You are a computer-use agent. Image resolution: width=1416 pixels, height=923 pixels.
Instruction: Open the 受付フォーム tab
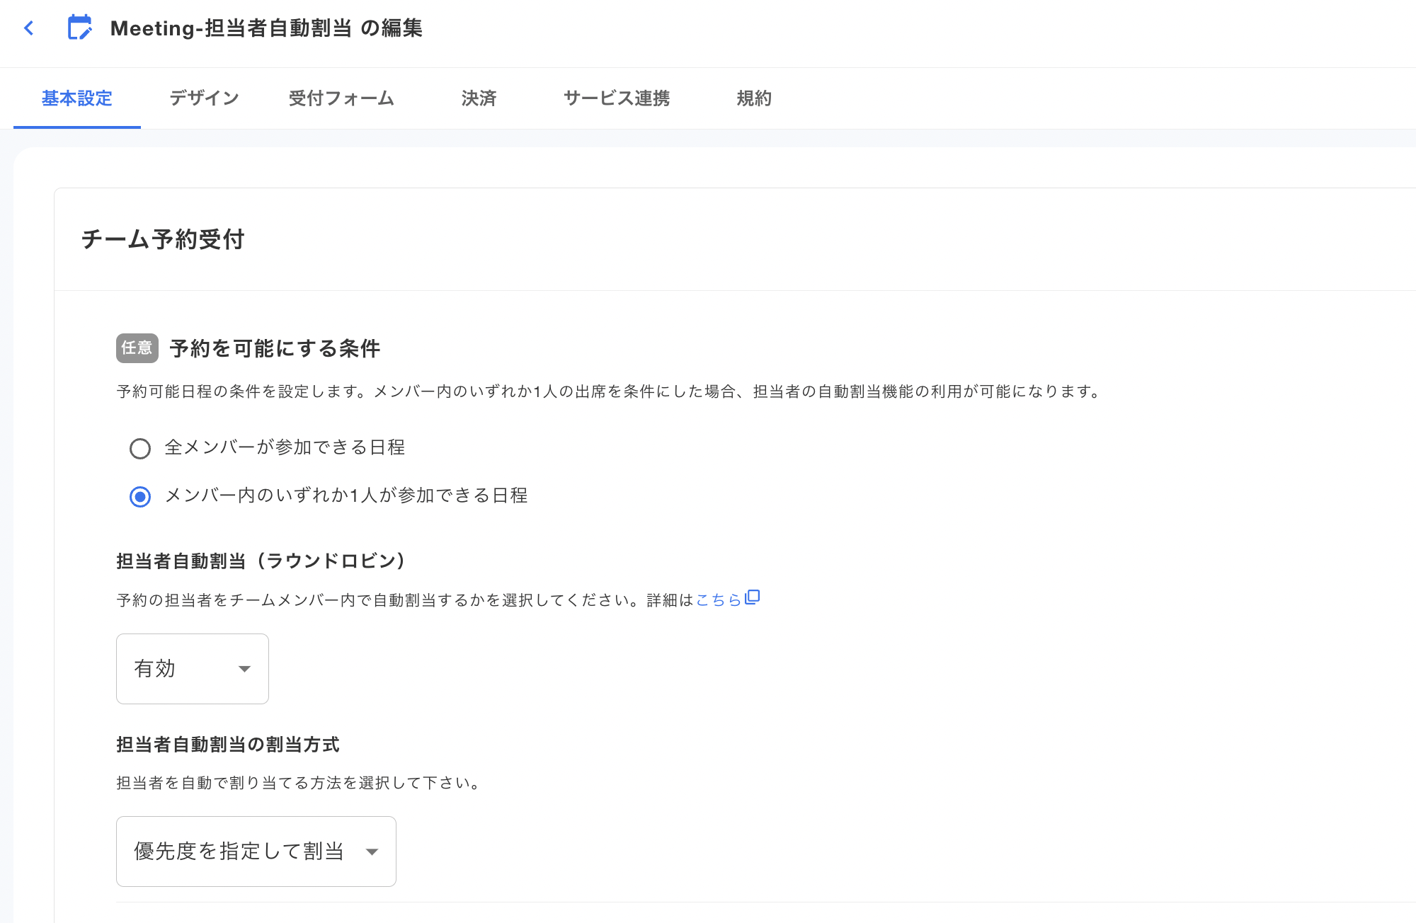(341, 98)
